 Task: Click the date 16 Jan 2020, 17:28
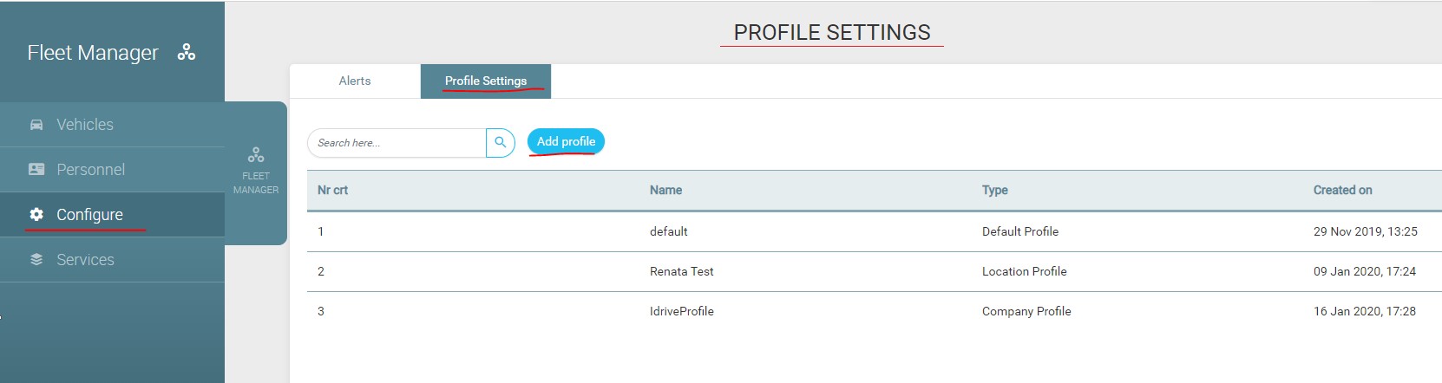coord(1364,311)
